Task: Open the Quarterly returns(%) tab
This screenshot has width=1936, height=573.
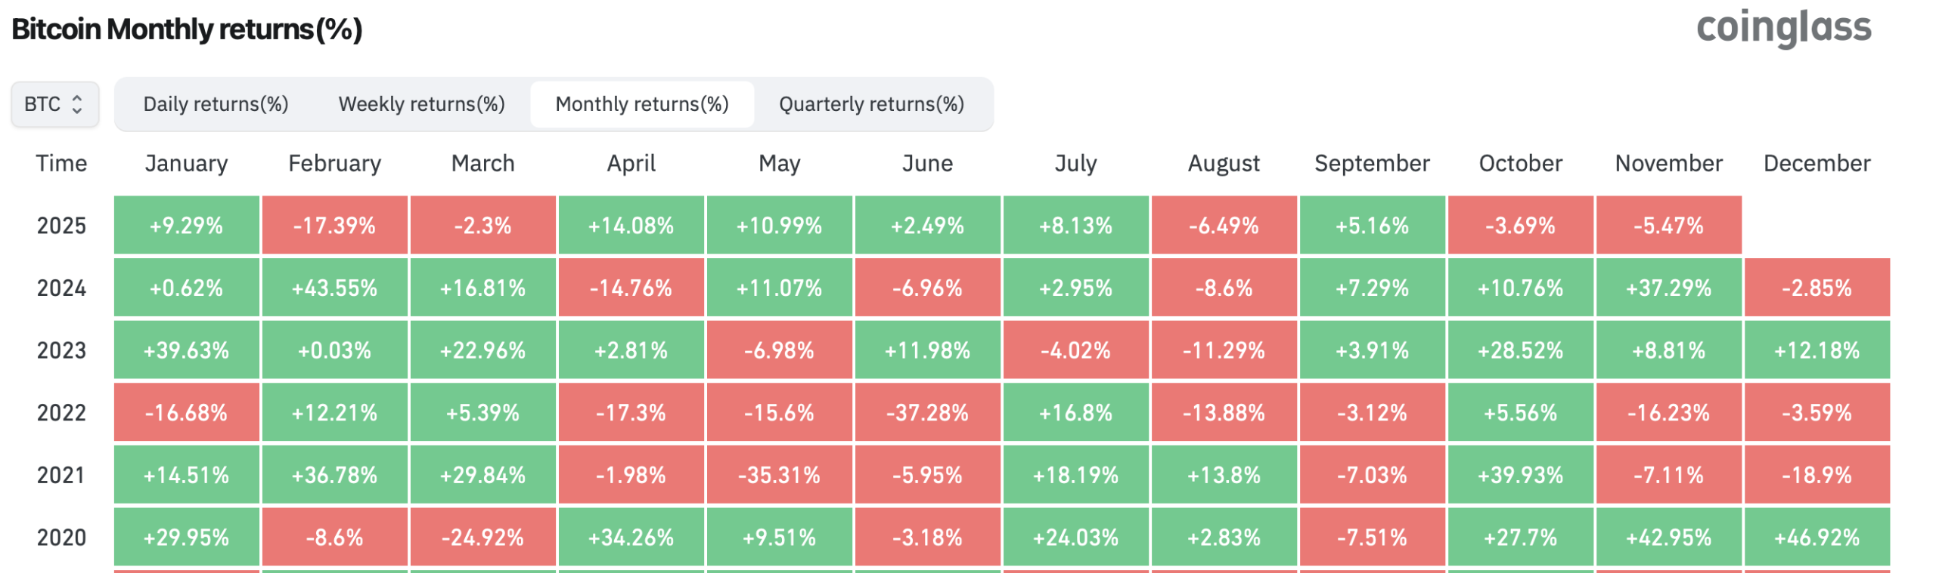Action: tap(871, 104)
